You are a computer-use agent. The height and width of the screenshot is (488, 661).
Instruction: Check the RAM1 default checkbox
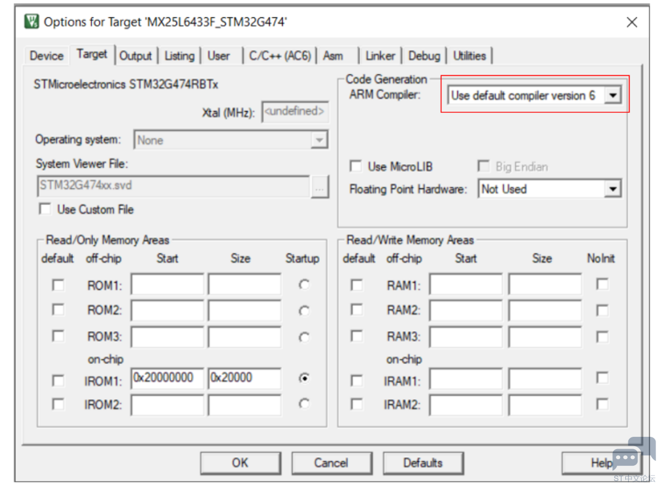(357, 285)
